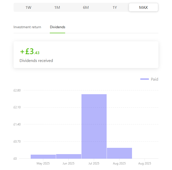Click the Jun 2025 dividend bar

pyautogui.click(x=69, y=156)
